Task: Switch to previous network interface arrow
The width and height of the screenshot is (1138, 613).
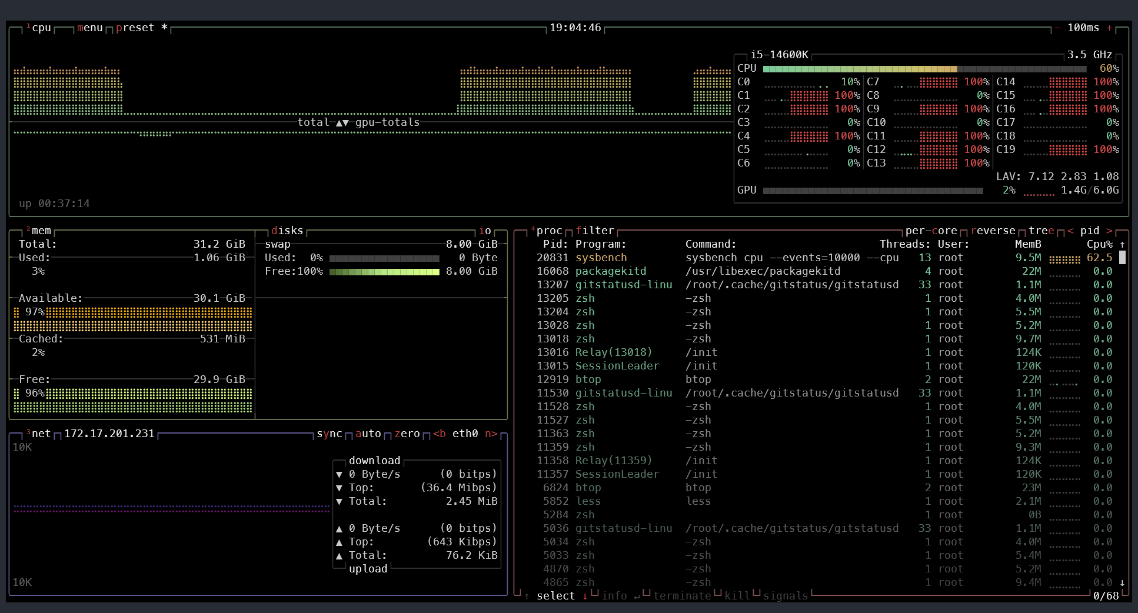Action: (x=439, y=434)
